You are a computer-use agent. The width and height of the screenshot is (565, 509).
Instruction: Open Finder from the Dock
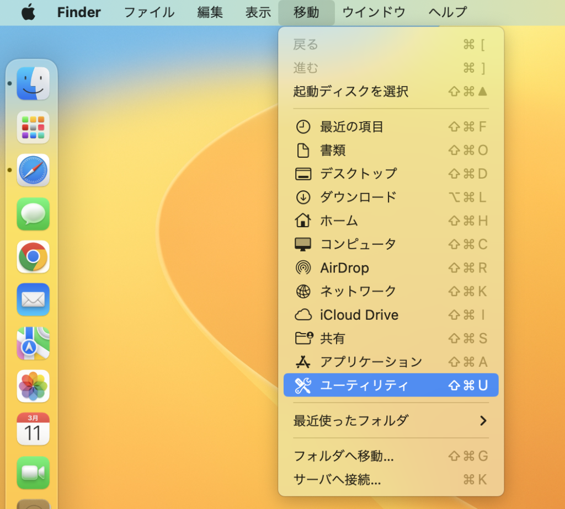(33, 84)
